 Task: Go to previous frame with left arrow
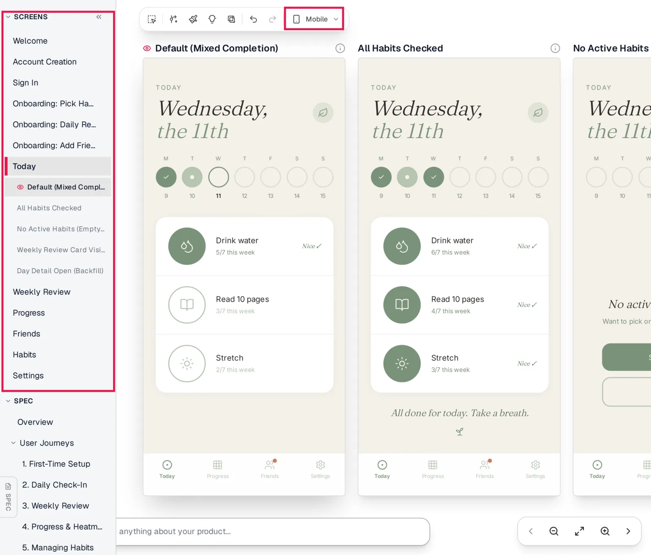click(531, 531)
